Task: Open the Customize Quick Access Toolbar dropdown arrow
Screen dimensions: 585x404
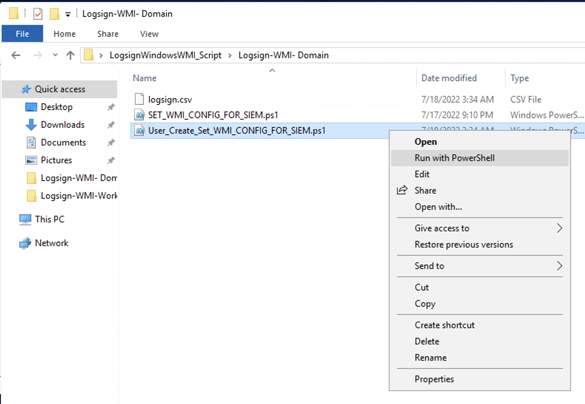Action: coord(68,15)
